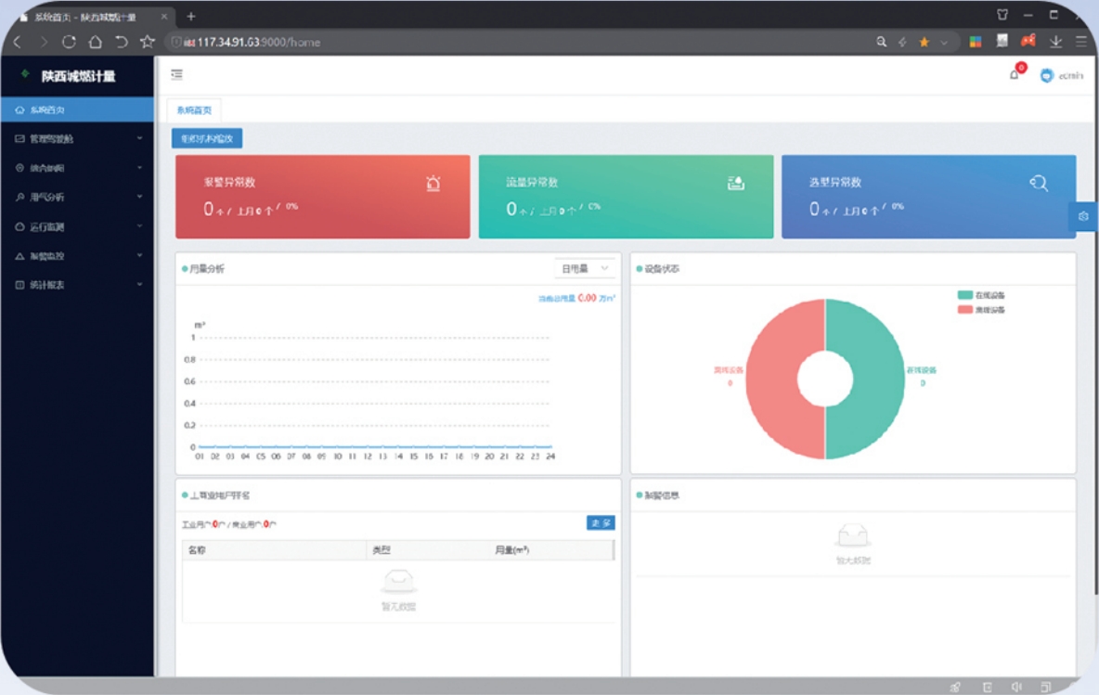Expand the 统计报表 sidebar menu
This screenshot has width=1099, height=695.
77,285
